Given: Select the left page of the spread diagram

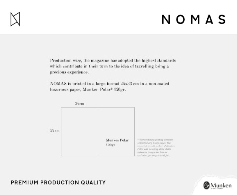Looking at the screenshot, I should 79,132.
